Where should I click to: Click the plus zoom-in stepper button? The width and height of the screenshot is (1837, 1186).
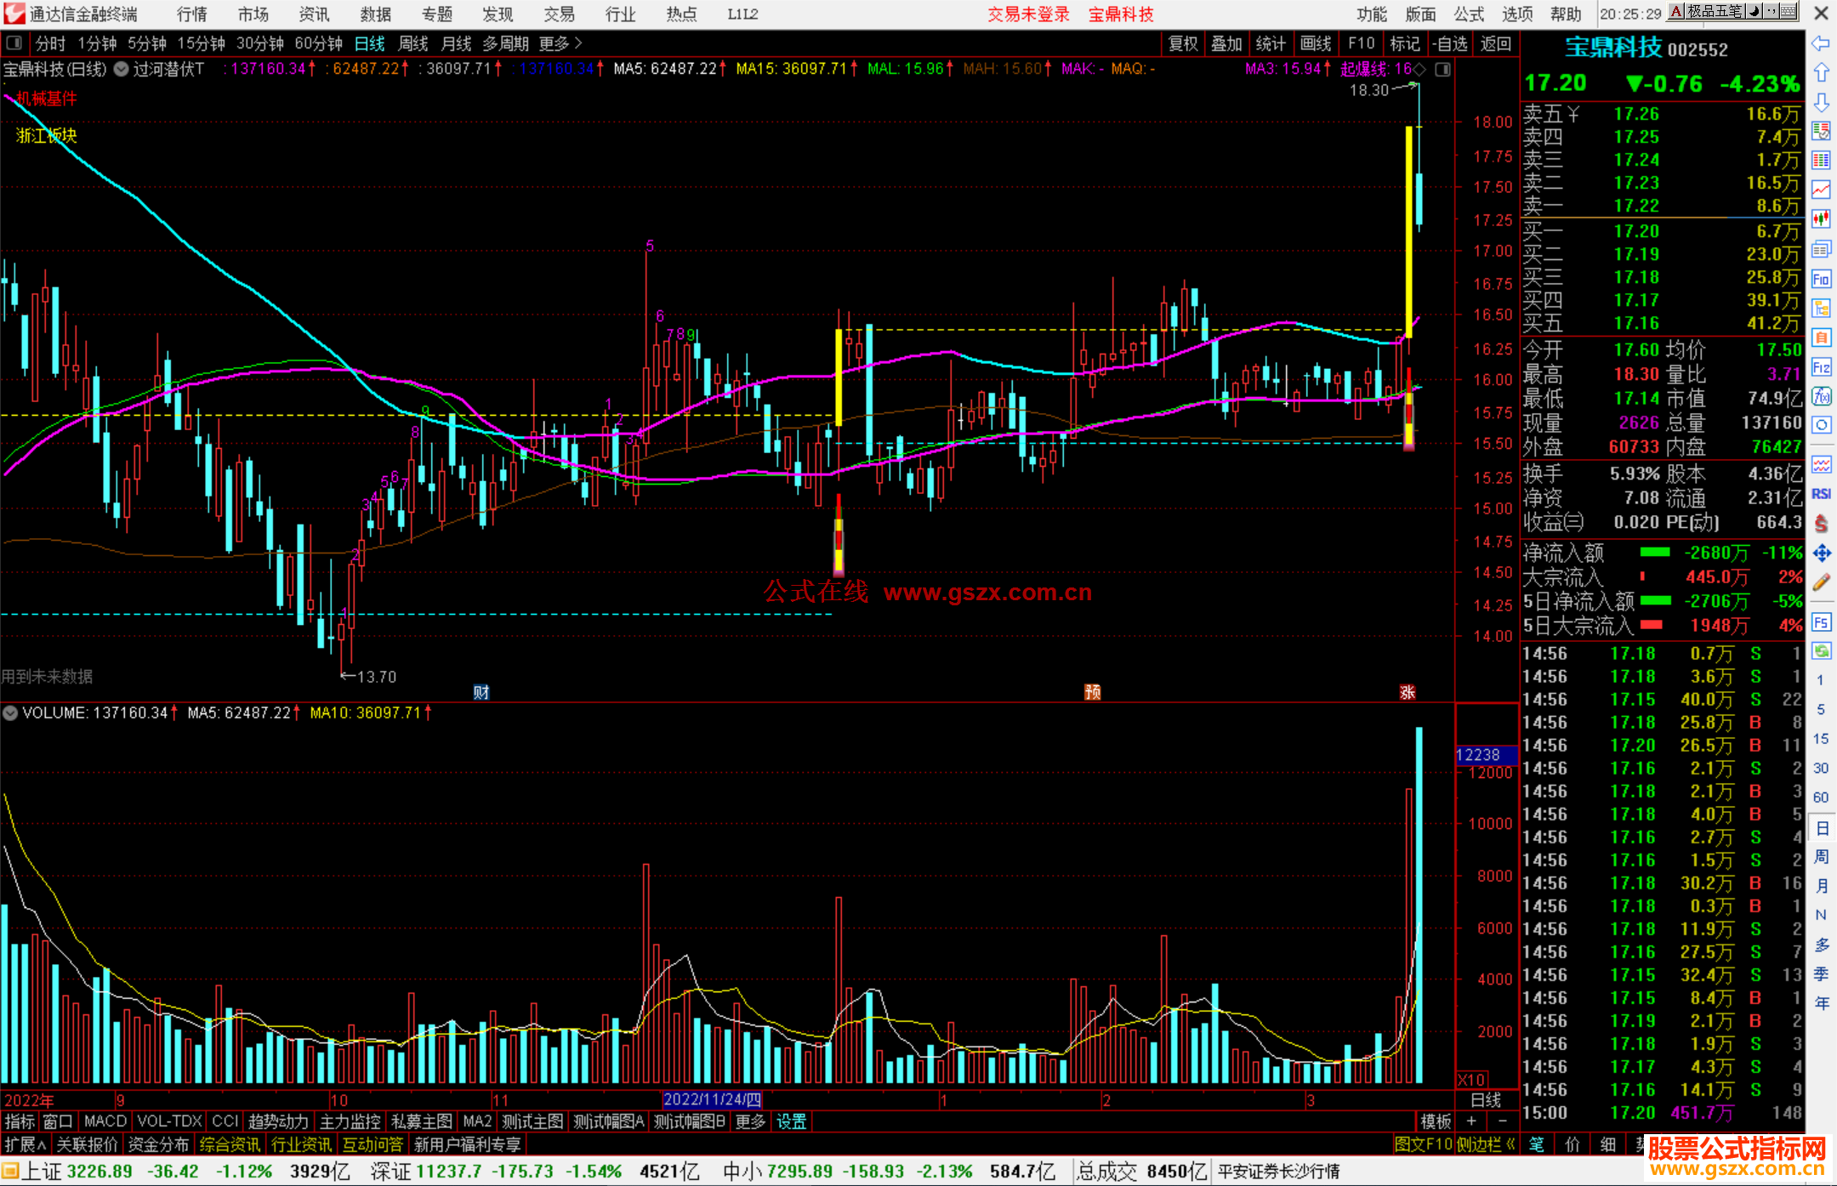[x=1471, y=1121]
